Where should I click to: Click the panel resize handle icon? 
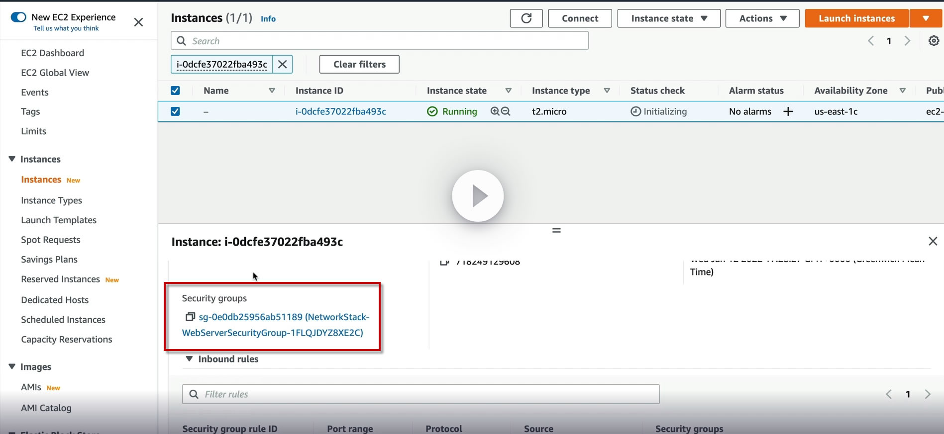coord(556,230)
